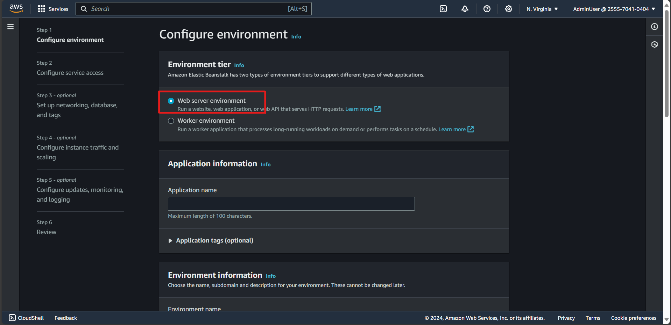The height and width of the screenshot is (325, 671).
Task: Go to Step 4 Configure instance traffic and scaling
Action: click(x=78, y=152)
